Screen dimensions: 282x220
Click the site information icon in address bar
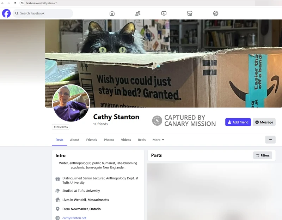point(22,3)
